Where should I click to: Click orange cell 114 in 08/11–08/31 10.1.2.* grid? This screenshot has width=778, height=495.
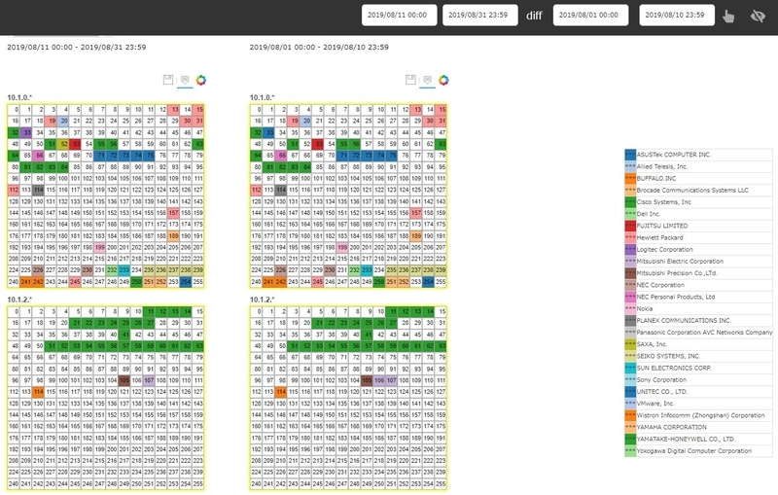coord(38,391)
